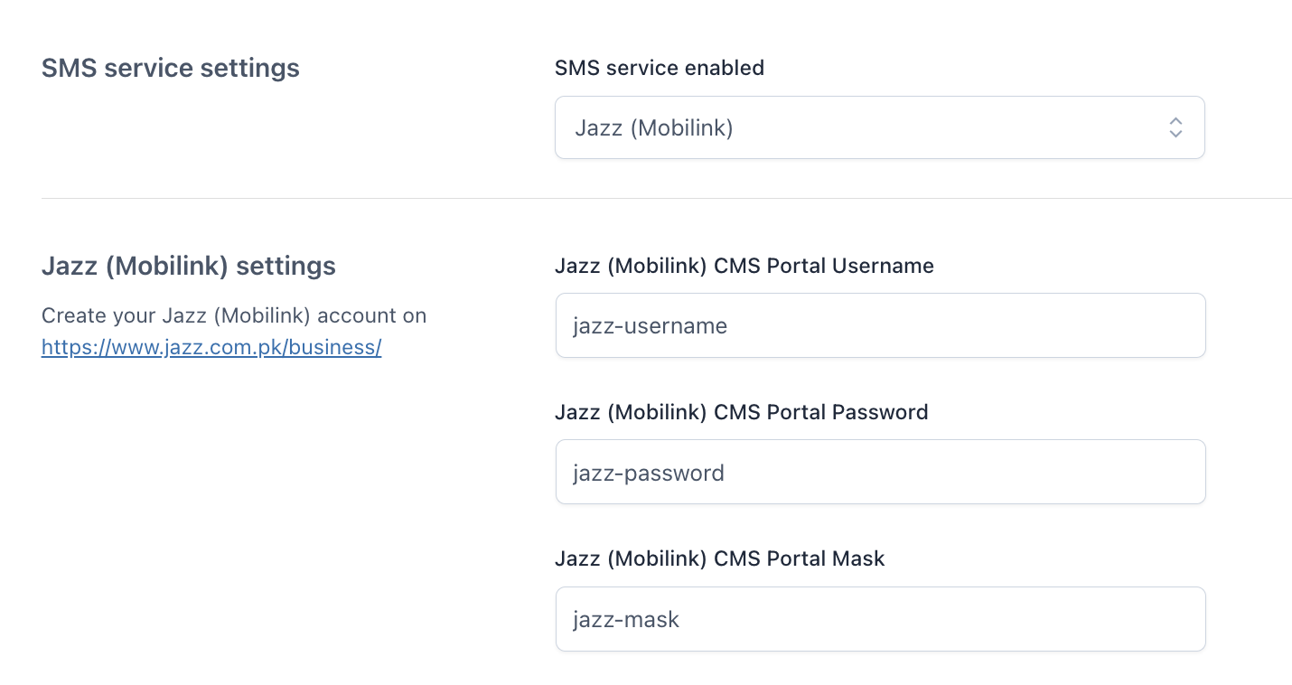
Task: Click the selected 'Jazz (Mobilink)' dropdown value text
Action: (x=653, y=128)
